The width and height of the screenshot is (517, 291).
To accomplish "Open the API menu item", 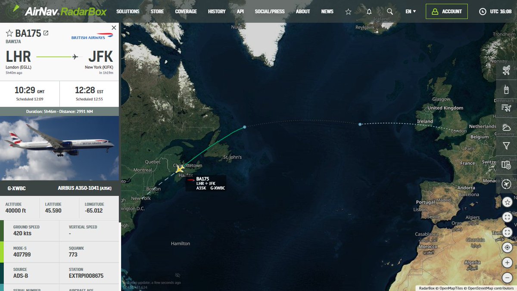I will click(x=240, y=12).
